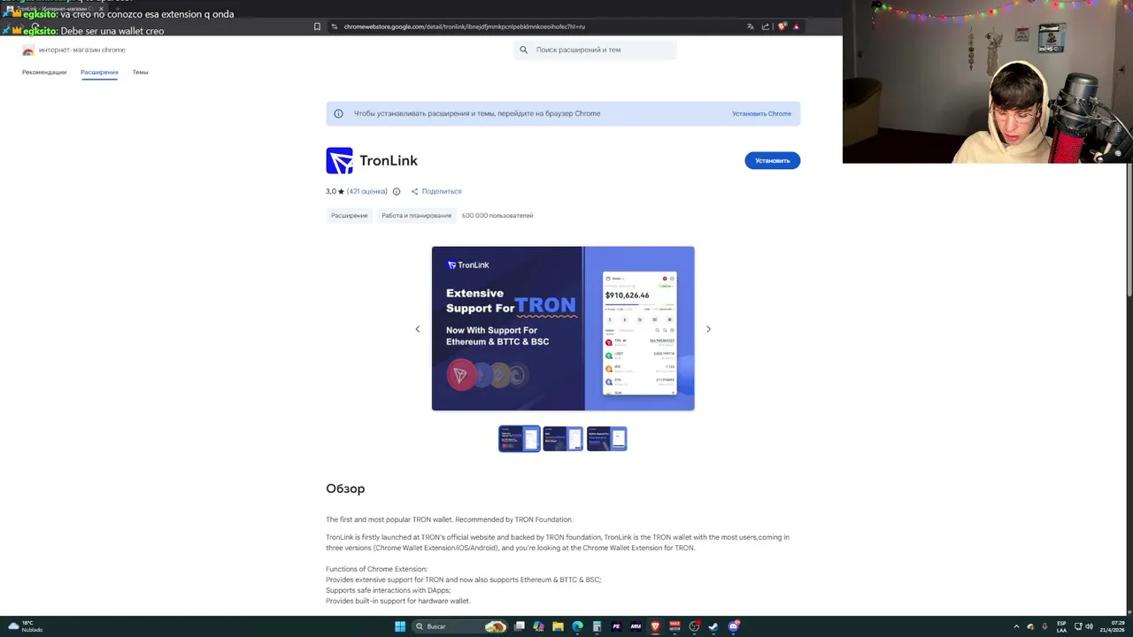Click the blue info icon in the Chrome banner
Image resolution: width=1133 pixels, height=637 pixels.
pos(338,113)
